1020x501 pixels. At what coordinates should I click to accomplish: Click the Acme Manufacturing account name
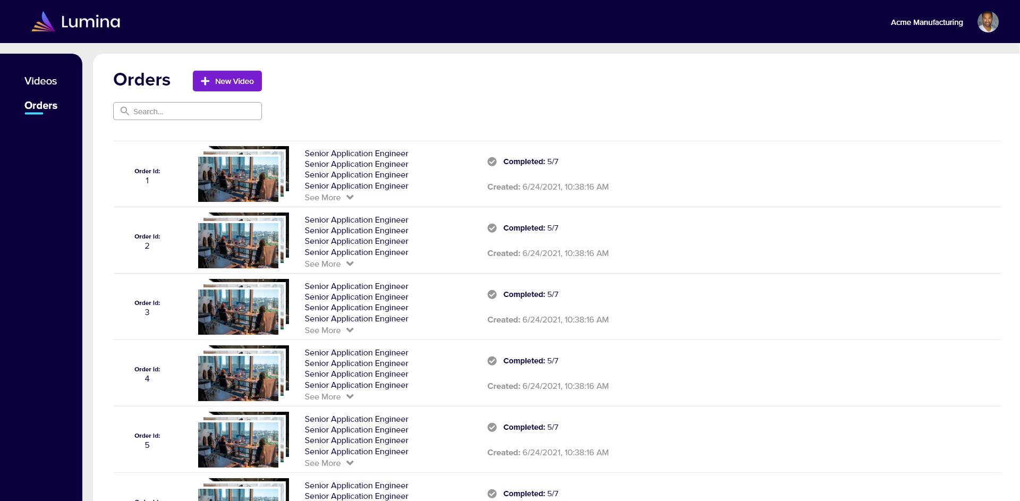[x=926, y=22]
